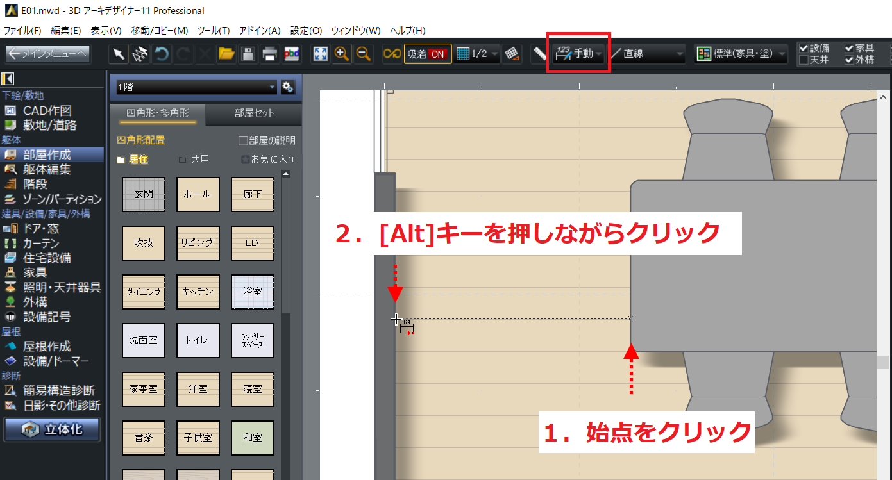This screenshot has width=892, height=480.
Task: Click the メインメニューへ button
Action: [48, 54]
